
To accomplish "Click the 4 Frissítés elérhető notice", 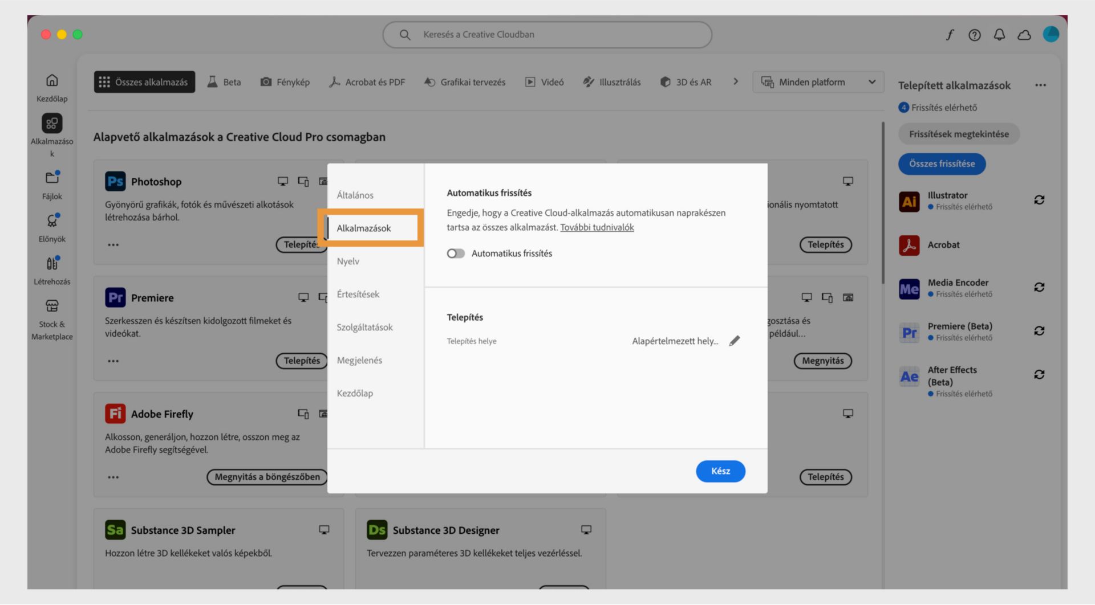I will [x=938, y=107].
